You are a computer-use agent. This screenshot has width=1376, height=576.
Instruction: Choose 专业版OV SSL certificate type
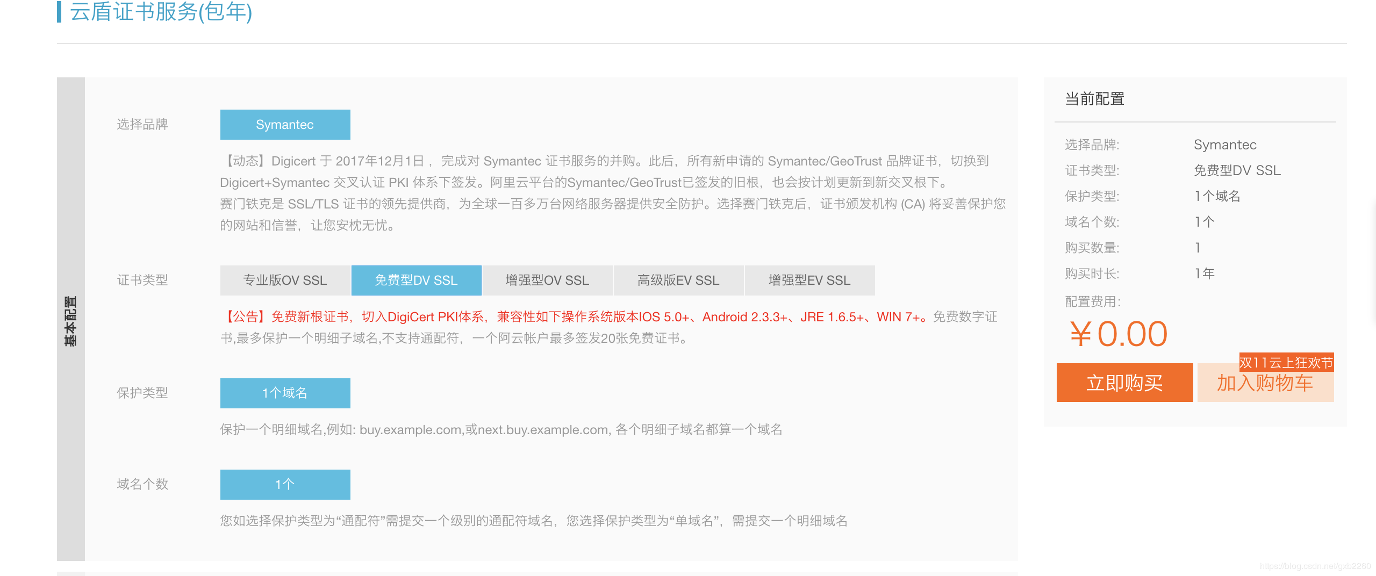click(x=285, y=280)
